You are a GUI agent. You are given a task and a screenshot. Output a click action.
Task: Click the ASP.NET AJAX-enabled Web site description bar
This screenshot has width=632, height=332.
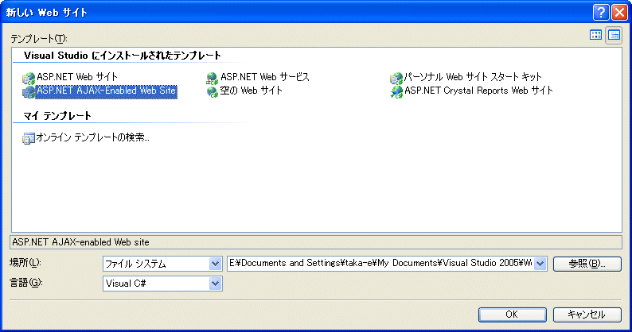click(x=316, y=242)
